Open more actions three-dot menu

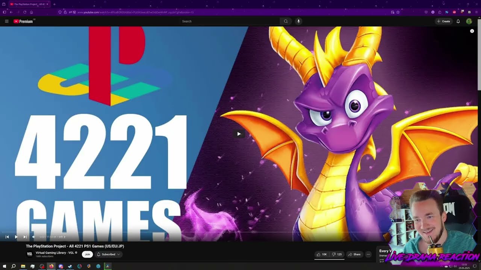pyautogui.click(x=368, y=254)
